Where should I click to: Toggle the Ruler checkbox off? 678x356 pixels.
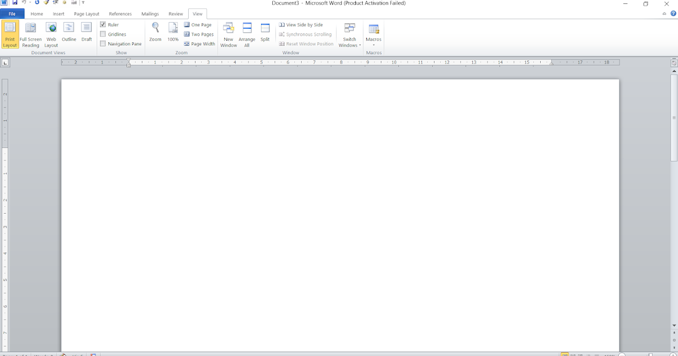click(104, 24)
